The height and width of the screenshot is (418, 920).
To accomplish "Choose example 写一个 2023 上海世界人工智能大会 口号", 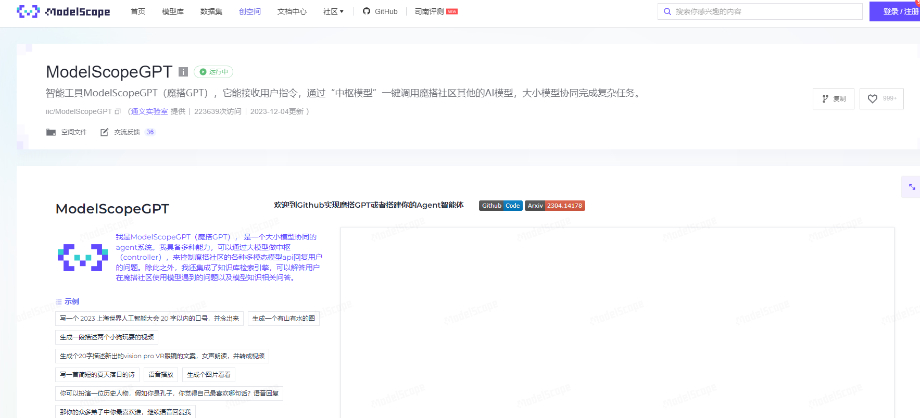I will click(x=149, y=319).
